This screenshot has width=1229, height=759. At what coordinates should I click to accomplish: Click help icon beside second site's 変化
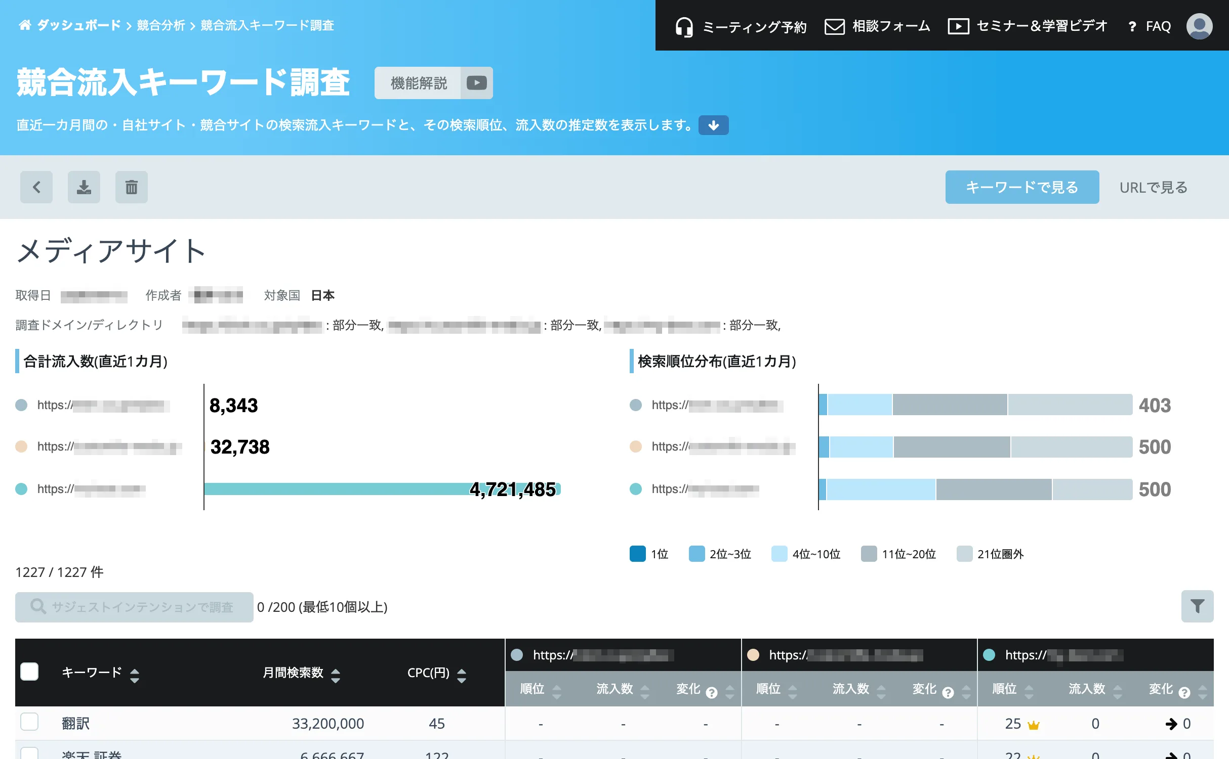click(948, 693)
